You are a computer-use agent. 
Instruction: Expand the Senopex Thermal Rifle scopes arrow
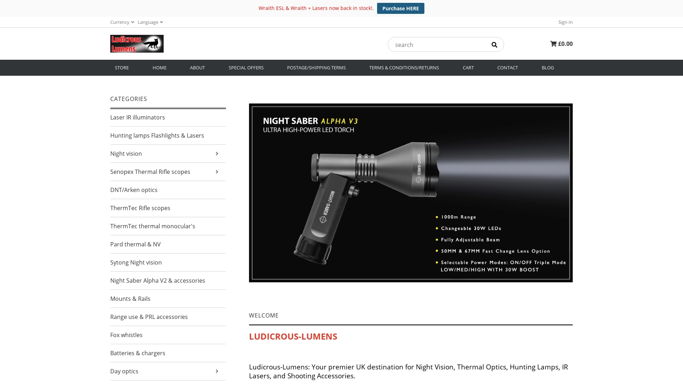217,172
